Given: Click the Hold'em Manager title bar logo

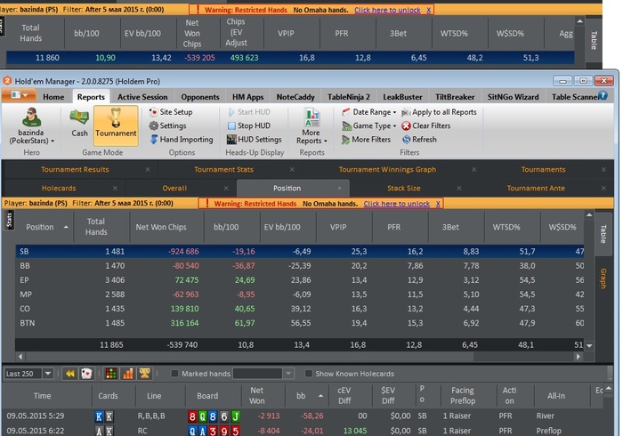Looking at the screenshot, I should [7, 81].
